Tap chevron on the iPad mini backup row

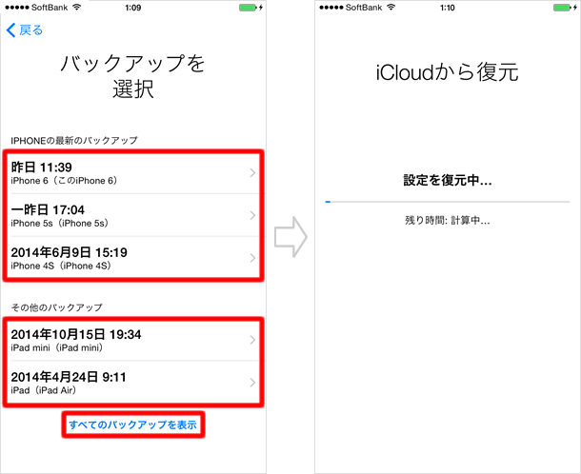click(252, 340)
